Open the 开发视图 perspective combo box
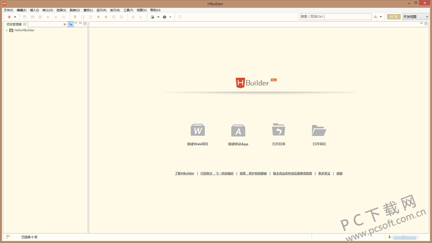 pyautogui.click(x=415, y=17)
